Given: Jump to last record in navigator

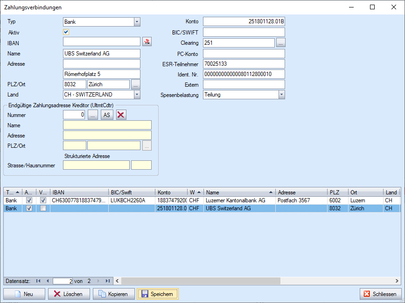Looking at the screenshot, I should pos(107,281).
